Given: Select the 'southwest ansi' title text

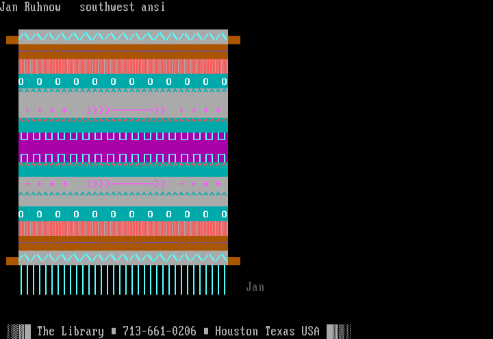Looking at the screenshot, I should 123,8.
